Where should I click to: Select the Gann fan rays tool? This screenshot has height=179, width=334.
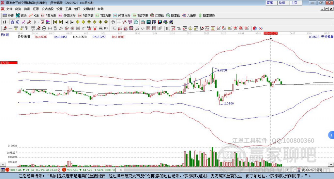click(x=120, y=28)
